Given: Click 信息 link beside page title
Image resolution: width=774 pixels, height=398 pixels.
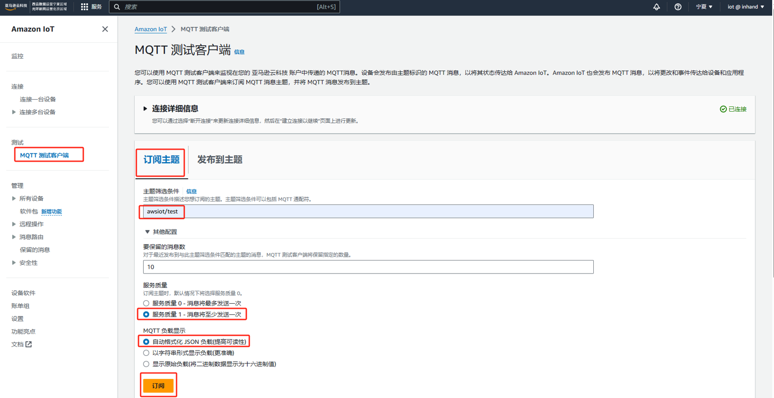Looking at the screenshot, I should click(x=239, y=52).
